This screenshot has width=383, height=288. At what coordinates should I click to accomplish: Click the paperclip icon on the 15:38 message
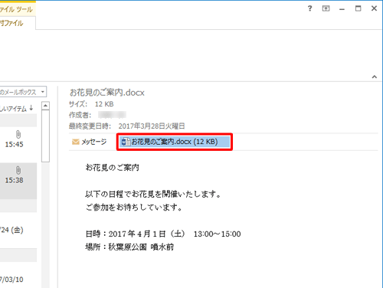click(18, 170)
